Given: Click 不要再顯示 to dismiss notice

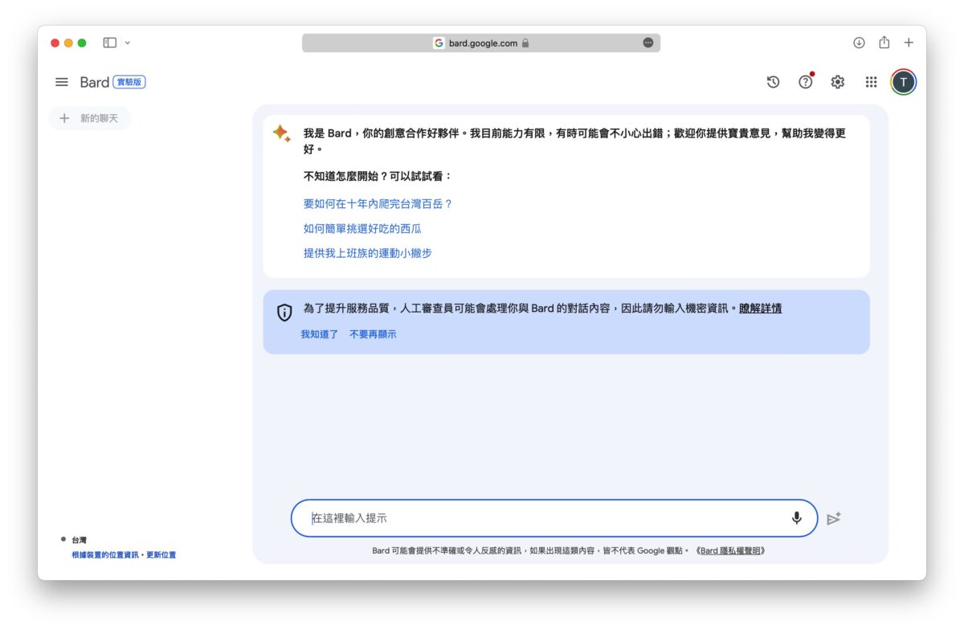Looking at the screenshot, I should (x=373, y=334).
